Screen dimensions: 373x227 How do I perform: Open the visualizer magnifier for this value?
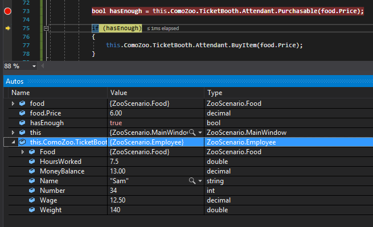coord(192,133)
